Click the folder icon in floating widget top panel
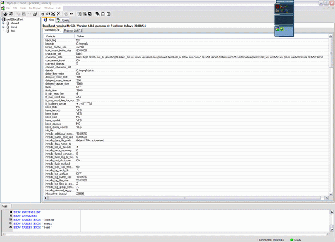The image size is (335, 242). click(277, 11)
